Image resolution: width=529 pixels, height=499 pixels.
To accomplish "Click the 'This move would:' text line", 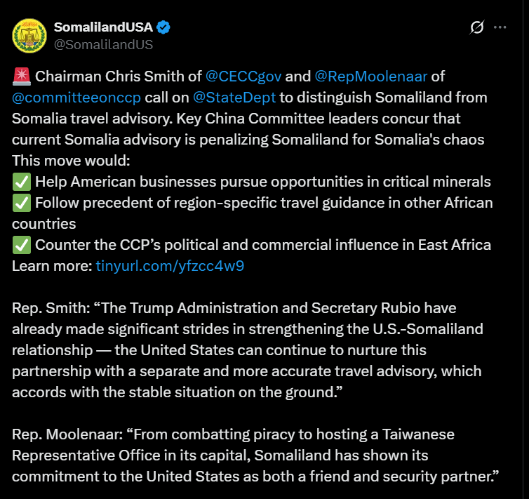I will pyautogui.click(x=71, y=161).
